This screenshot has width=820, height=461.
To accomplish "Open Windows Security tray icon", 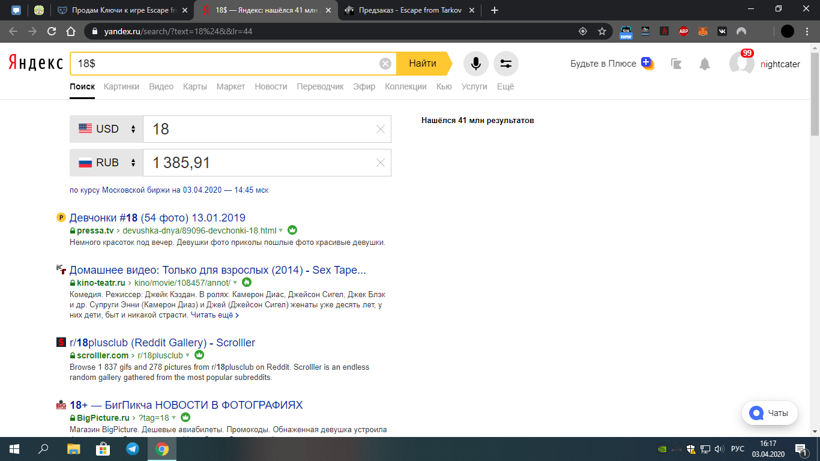I will tap(691, 449).
